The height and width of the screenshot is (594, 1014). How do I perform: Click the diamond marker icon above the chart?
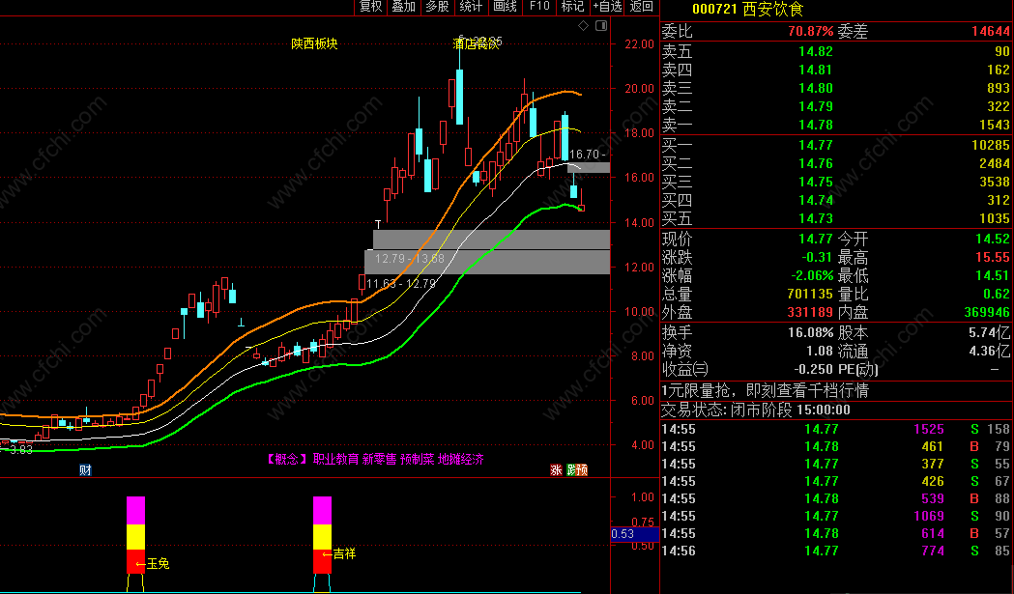point(583,25)
